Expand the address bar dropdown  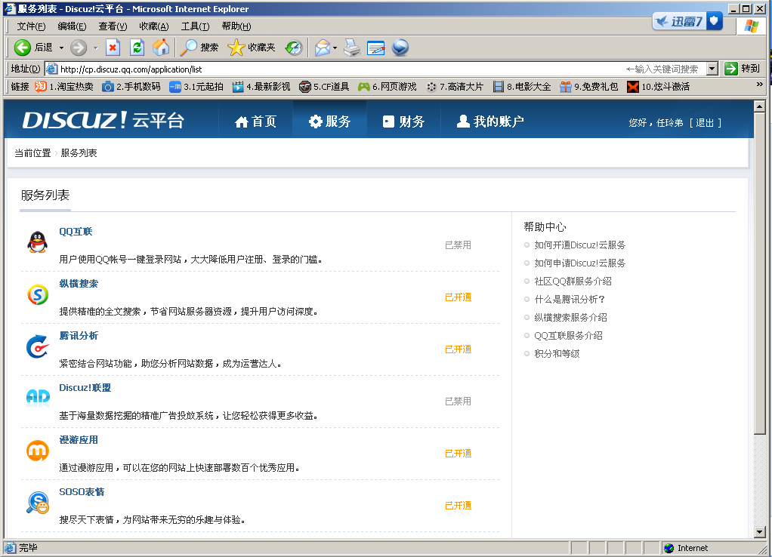(x=712, y=69)
